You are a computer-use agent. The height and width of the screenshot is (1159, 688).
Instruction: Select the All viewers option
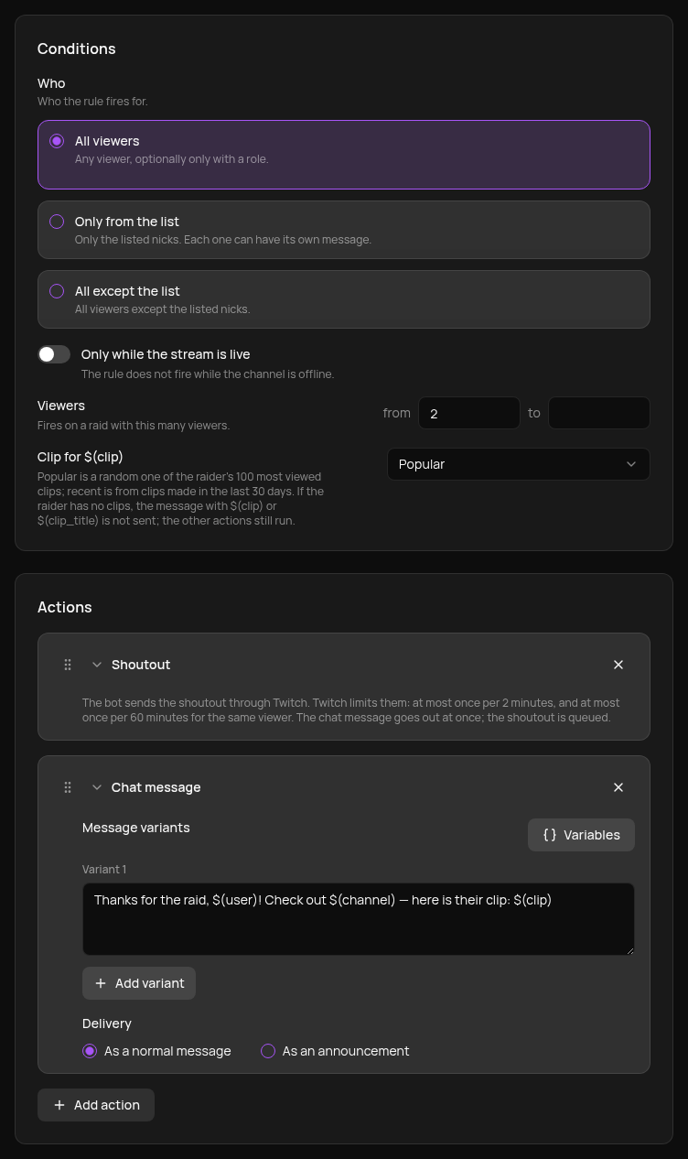click(344, 155)
